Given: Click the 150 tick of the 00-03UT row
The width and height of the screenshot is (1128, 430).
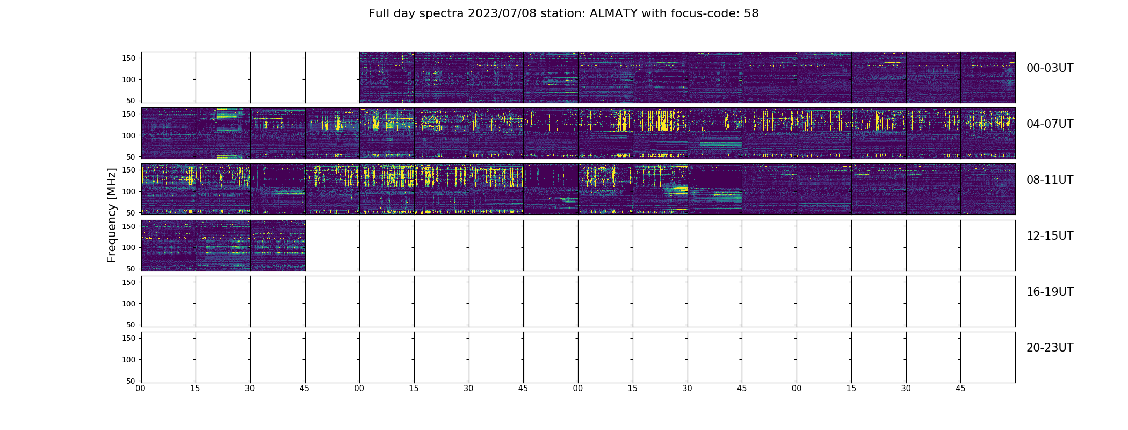Looking at the screenshot, I should pyautogui.click(x=129, y=58).
